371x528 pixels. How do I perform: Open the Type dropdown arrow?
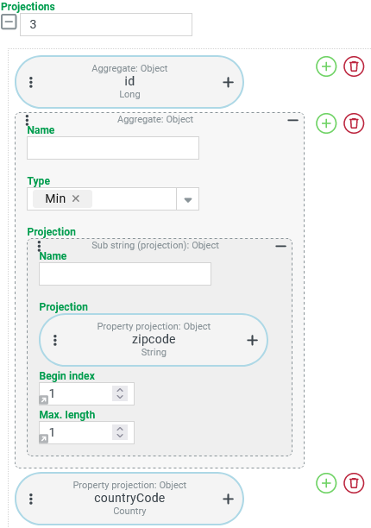188,199
